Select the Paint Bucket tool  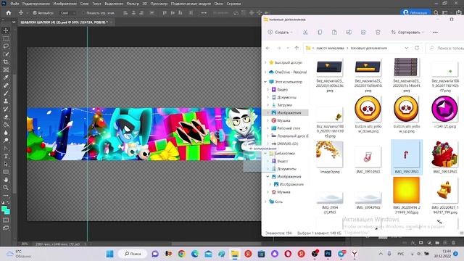[6, 125]
